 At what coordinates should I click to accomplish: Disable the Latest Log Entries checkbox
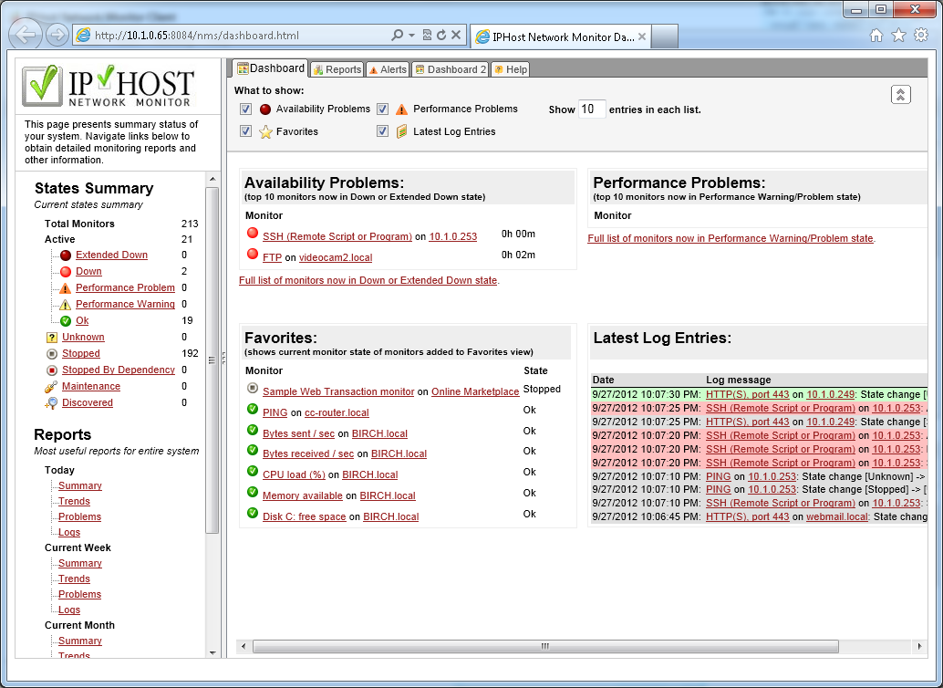pyautogui.click(x=383, y=131)
